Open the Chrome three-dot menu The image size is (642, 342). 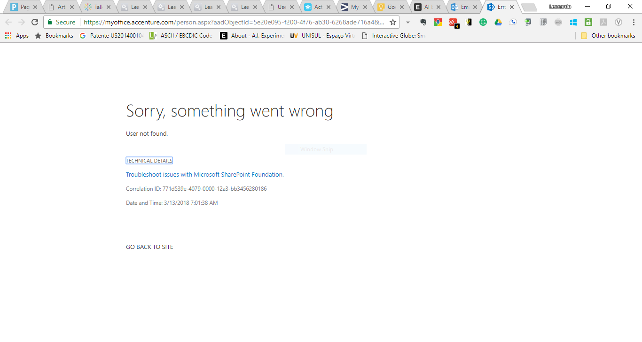[x=633, y=22]
